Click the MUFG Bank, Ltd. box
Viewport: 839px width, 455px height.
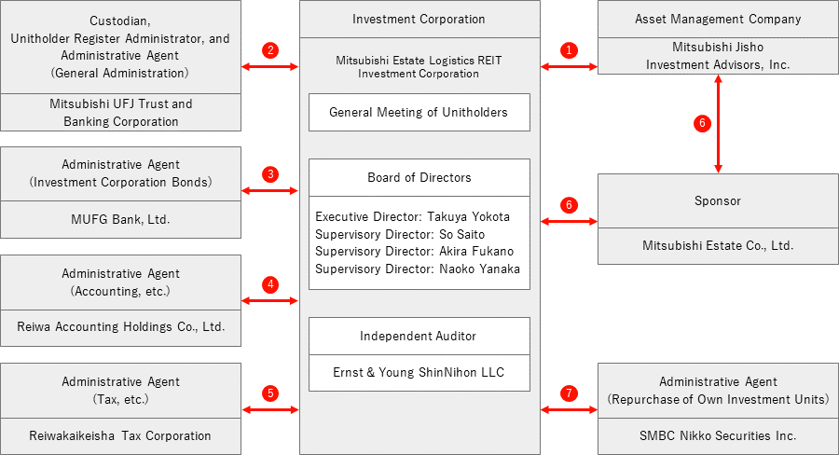click(120, 219)
